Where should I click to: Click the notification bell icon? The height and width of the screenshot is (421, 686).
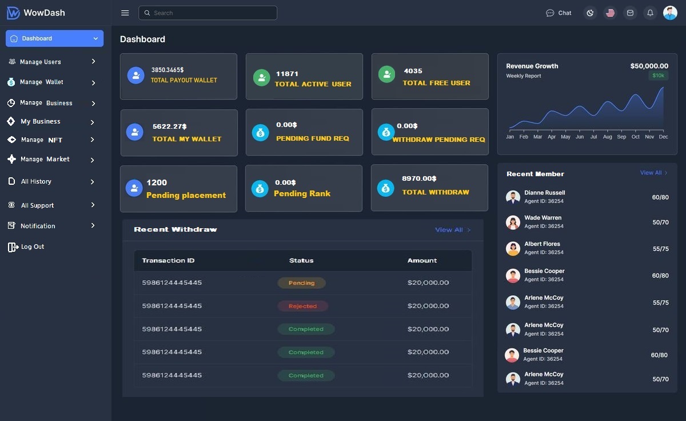tap(650, 13)
